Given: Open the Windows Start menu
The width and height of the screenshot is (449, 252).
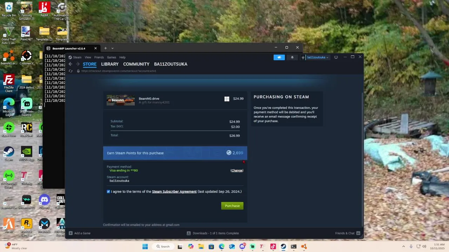Looking at the screenshot, I should click(x=145, y=246).
